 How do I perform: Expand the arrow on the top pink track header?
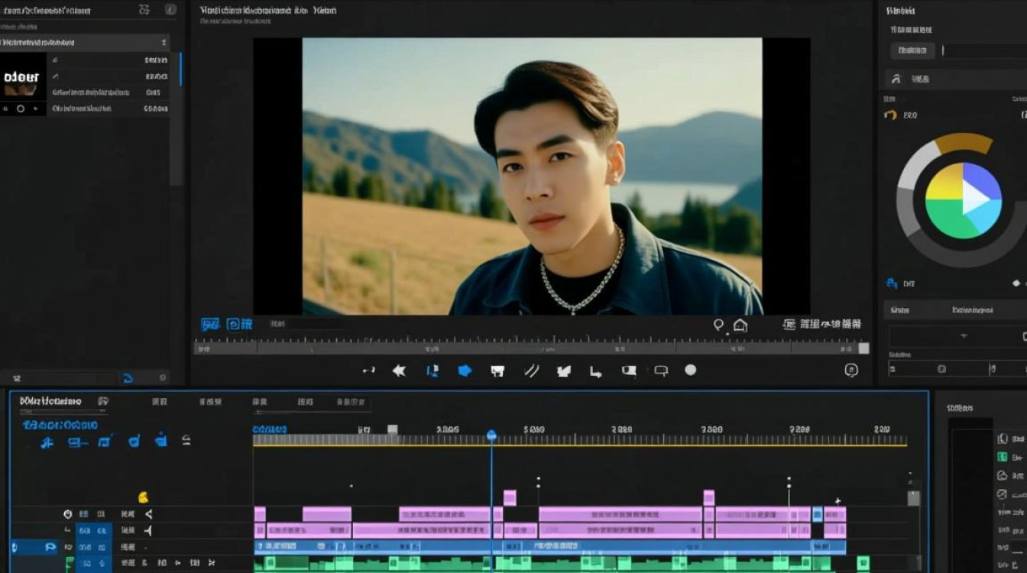(x=148, y=514)
